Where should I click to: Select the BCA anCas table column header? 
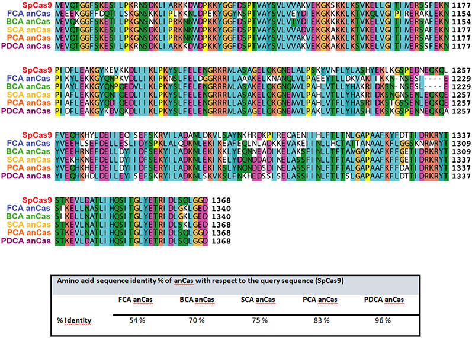(197, 300)
